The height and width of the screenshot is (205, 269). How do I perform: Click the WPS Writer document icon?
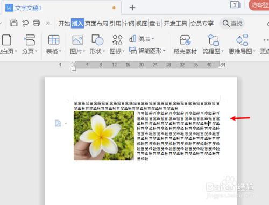[9, 8]
